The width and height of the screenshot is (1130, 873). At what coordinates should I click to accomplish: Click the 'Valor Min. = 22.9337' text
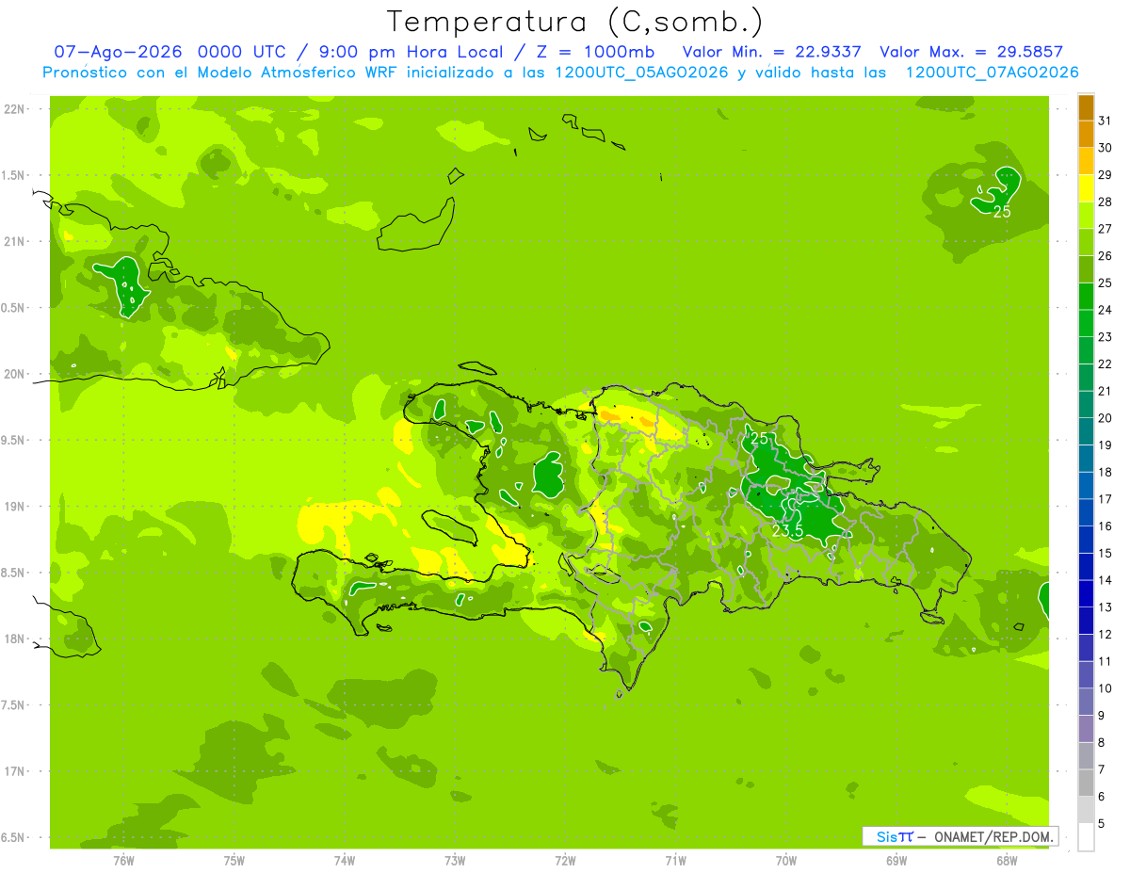point(771,52)
